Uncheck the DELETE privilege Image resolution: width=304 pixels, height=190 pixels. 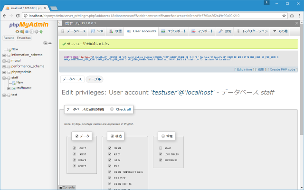pyautogui.click(x=74, y=166)
